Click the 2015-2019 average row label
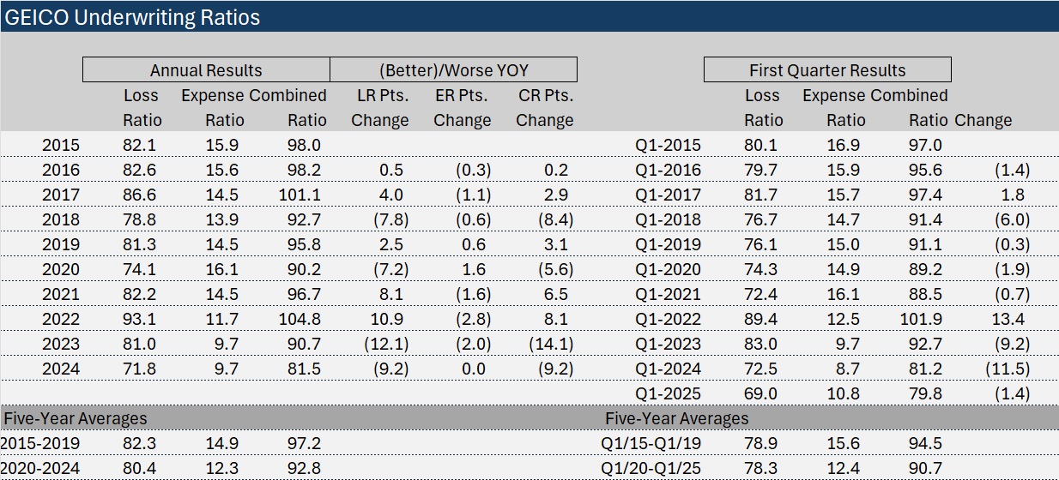 click(40, 444)
